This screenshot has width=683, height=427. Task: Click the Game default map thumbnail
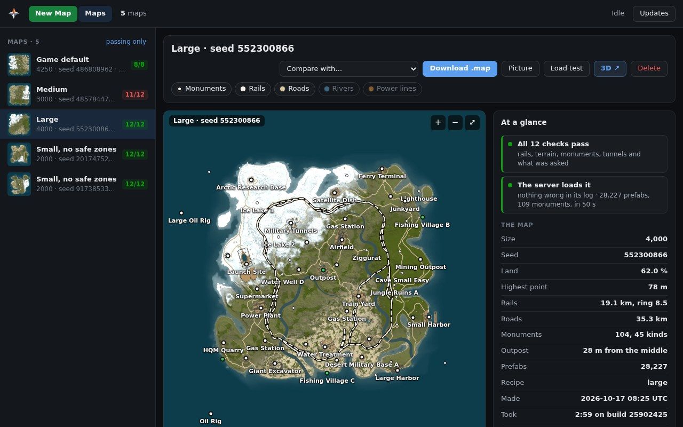point(19,65)
